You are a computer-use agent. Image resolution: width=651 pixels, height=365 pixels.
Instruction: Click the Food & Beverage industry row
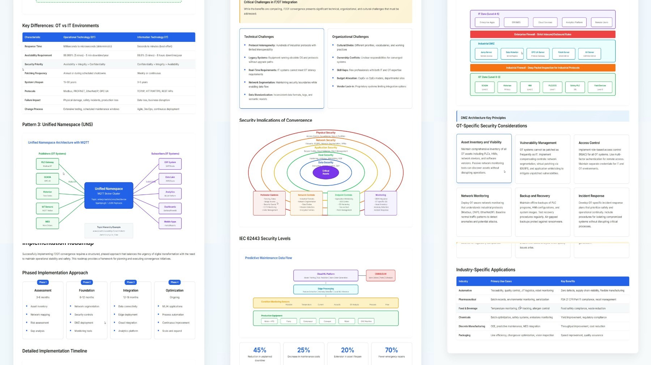tap(543, 308)
